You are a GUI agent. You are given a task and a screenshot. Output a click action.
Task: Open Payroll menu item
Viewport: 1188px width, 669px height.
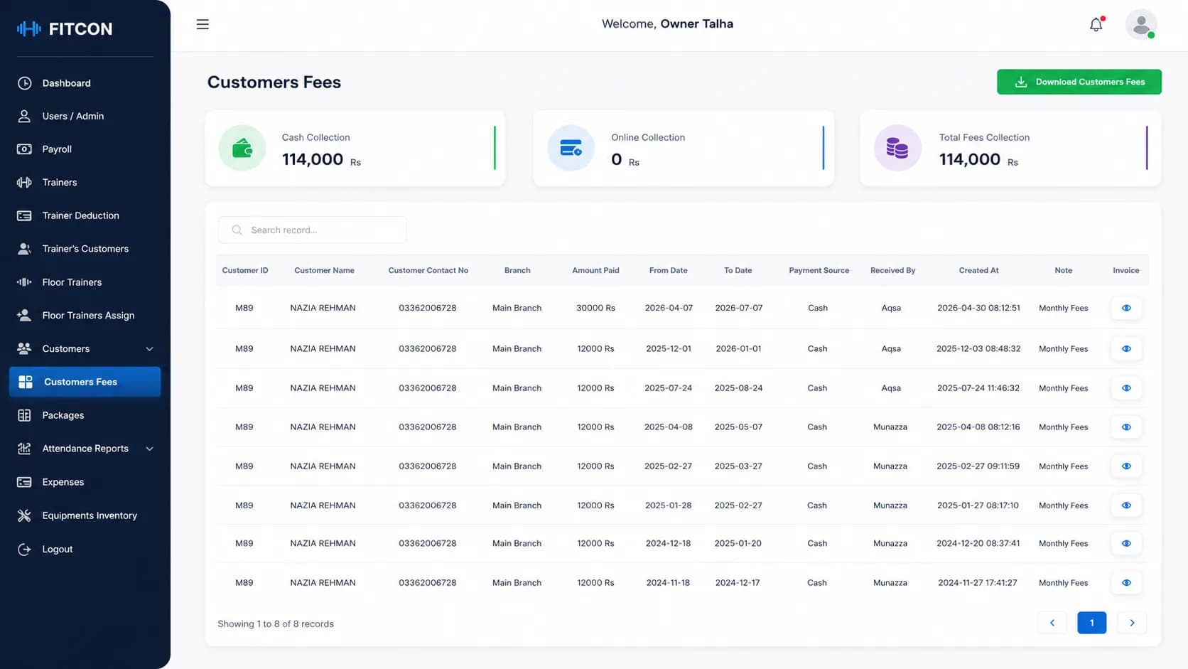coord(85,149)
